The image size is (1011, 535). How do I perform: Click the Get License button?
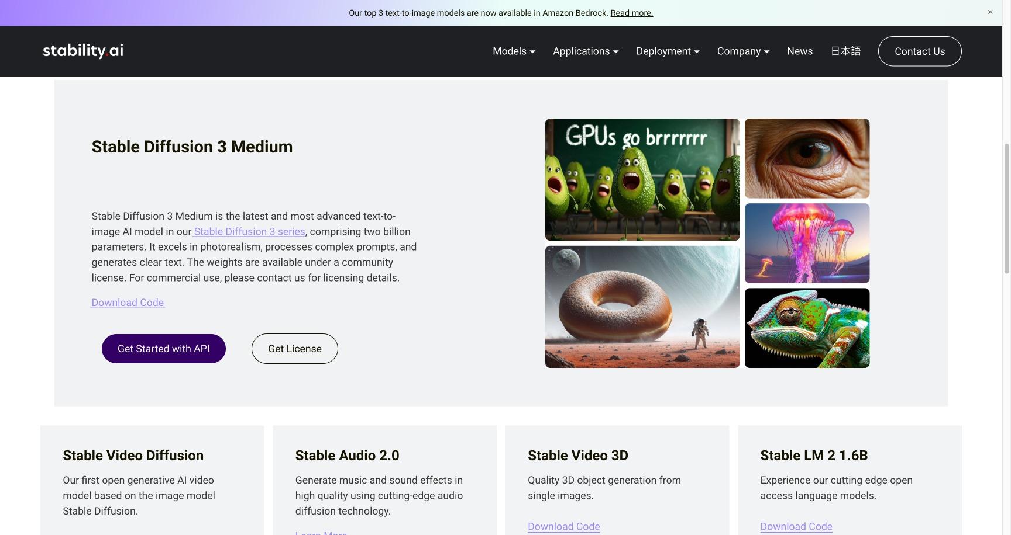coord(295,349)
